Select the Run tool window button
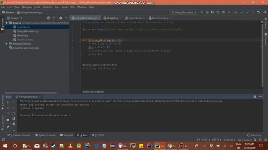 click(x=82, y=135)
